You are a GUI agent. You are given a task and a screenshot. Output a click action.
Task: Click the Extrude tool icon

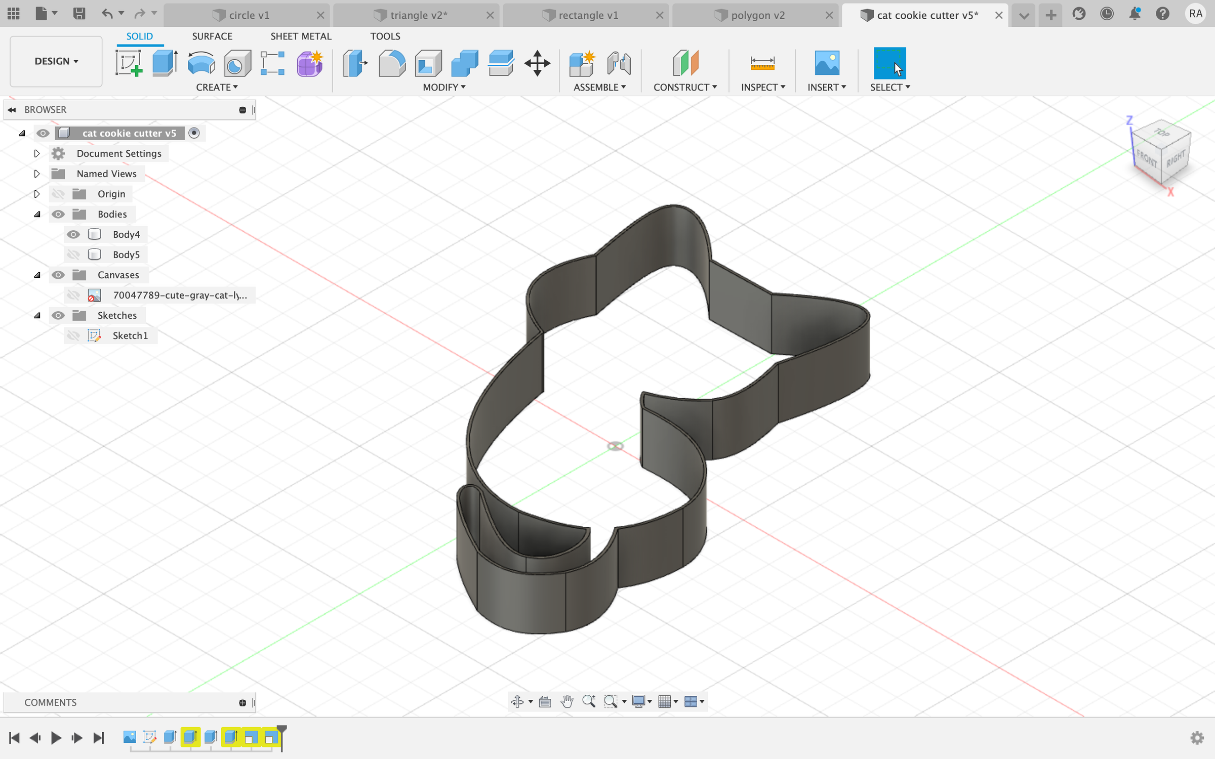tap(165, 63)
